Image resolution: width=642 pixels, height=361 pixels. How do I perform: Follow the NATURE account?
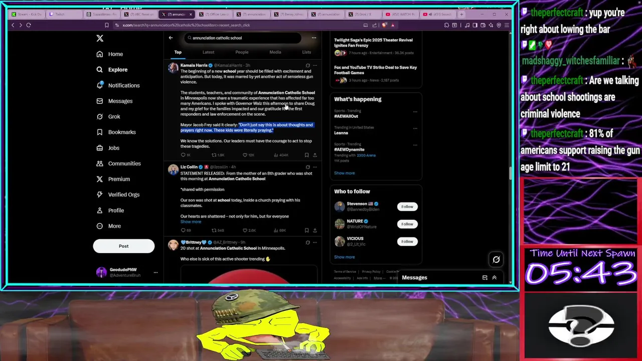click(407, 224)
